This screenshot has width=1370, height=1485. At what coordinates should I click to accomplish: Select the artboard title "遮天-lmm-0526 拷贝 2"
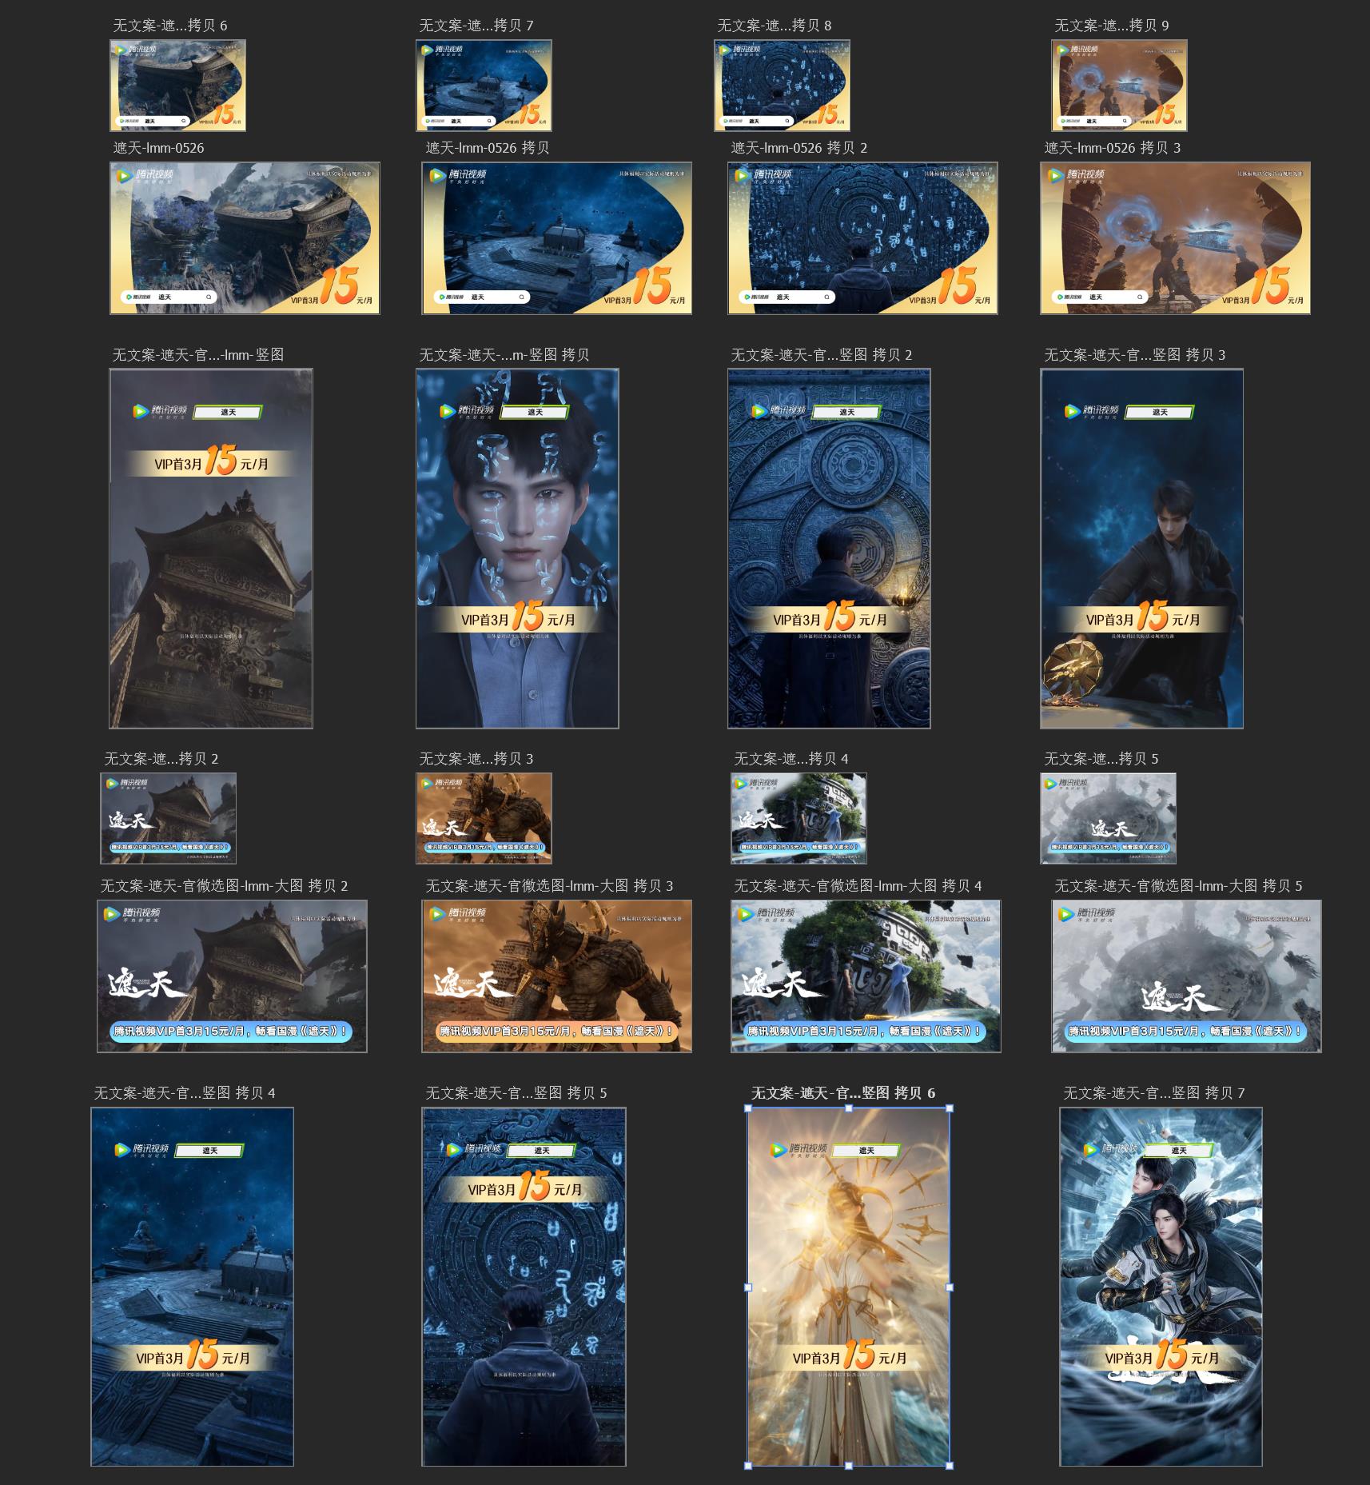click(x=799, y=148)
